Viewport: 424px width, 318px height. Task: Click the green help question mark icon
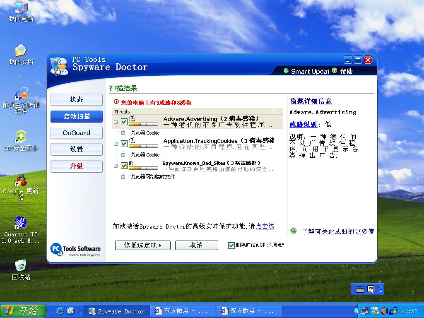[335, 71]
